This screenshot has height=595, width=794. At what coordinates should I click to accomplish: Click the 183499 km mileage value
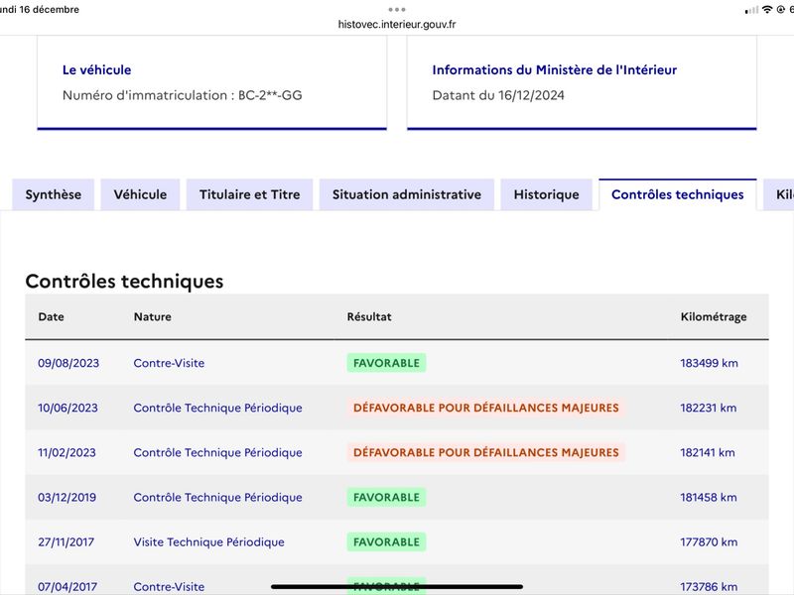tap(709, 363)
